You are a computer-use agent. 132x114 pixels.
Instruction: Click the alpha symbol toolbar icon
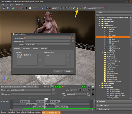(x=23, y=8)
